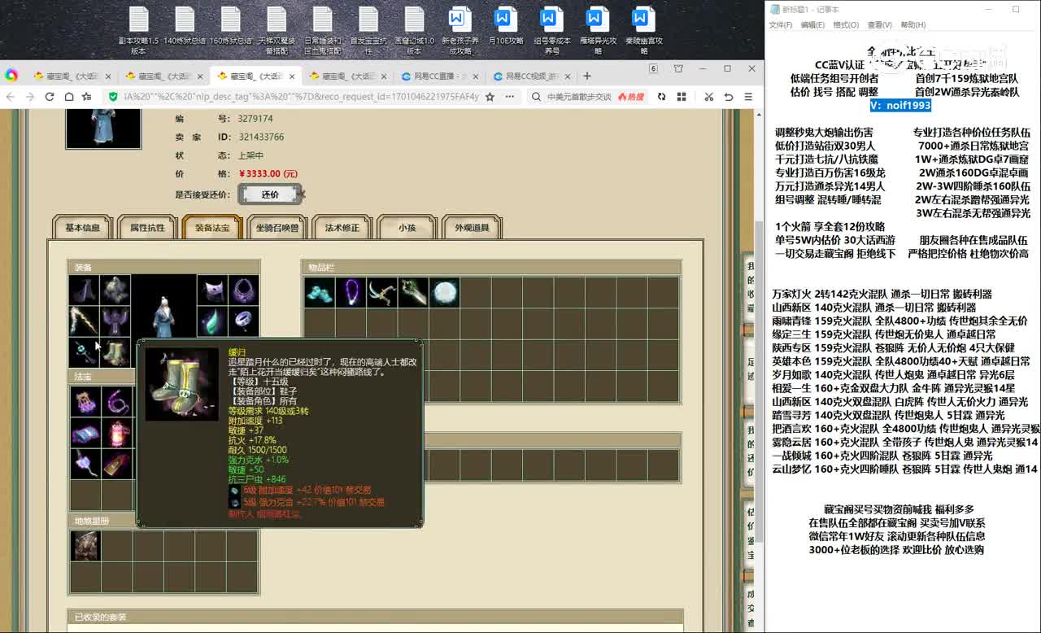Switch to the 属性抗性 tab

coord(147,228)
